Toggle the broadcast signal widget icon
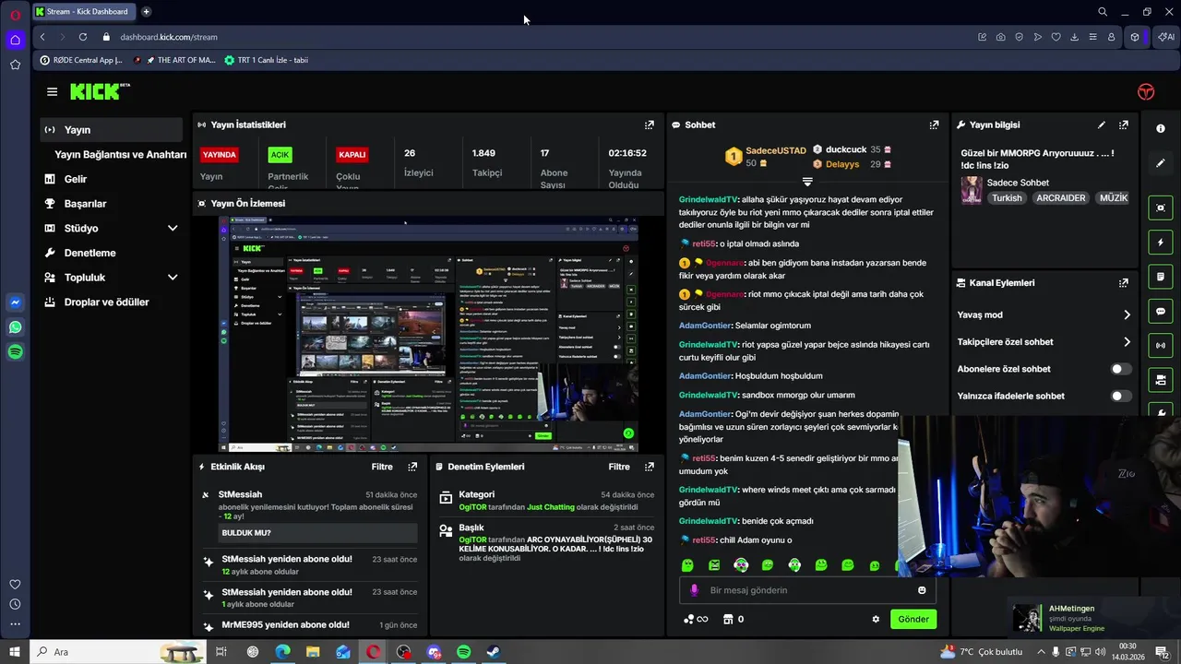The height and width of the screenshot is (664, 1181). (1161, 345)
